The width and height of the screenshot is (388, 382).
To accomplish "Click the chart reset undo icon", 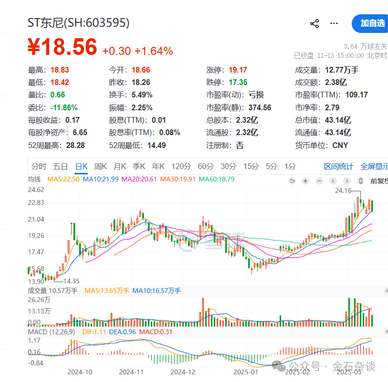I will click(292, 181).
